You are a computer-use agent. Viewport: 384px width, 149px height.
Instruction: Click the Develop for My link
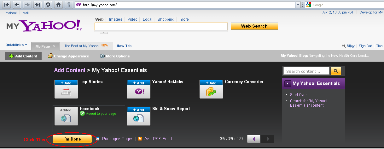371,13
